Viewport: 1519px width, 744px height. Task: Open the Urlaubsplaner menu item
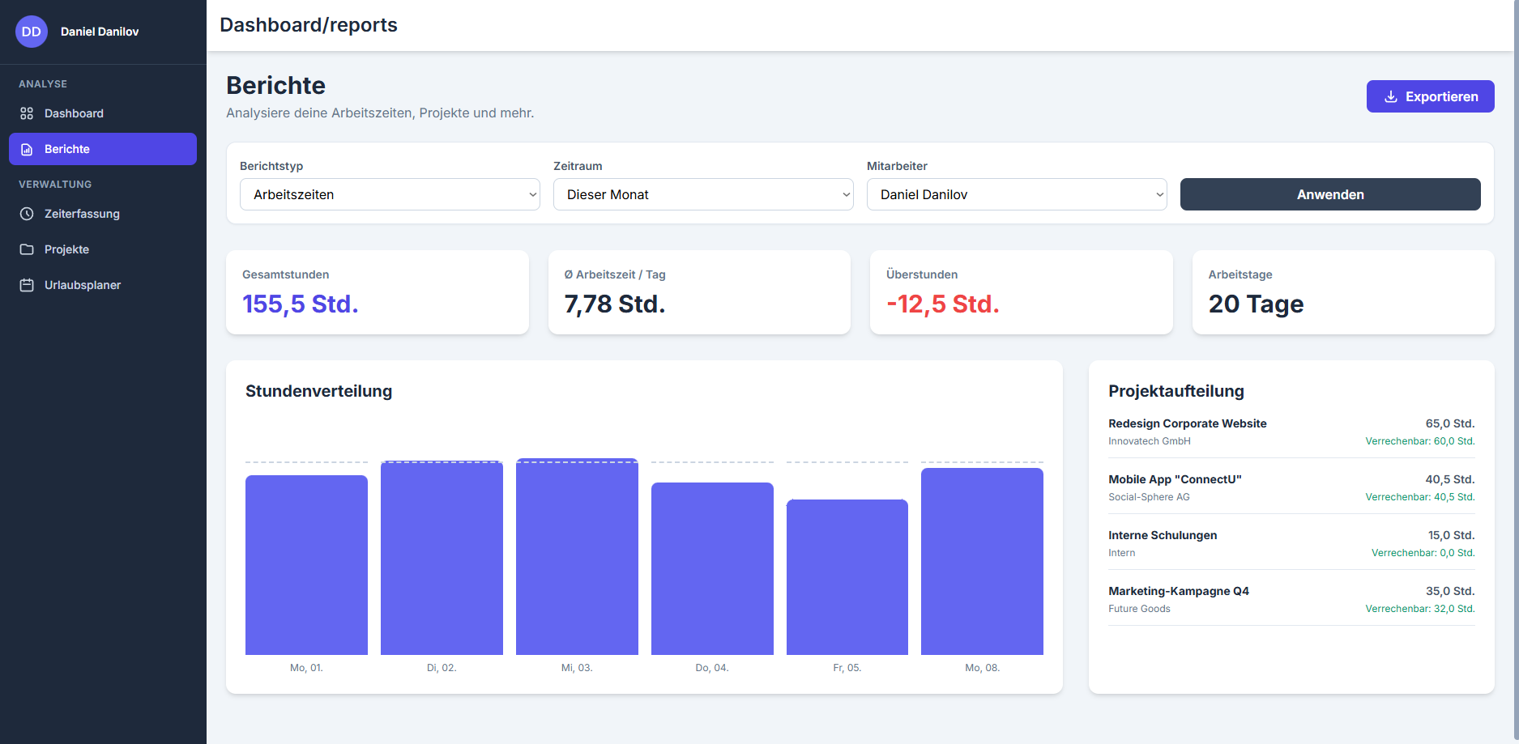point(82,285)
